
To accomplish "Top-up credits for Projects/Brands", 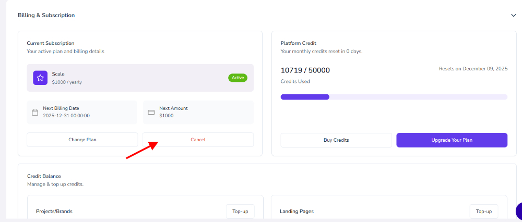I will [x=240, y=212].
